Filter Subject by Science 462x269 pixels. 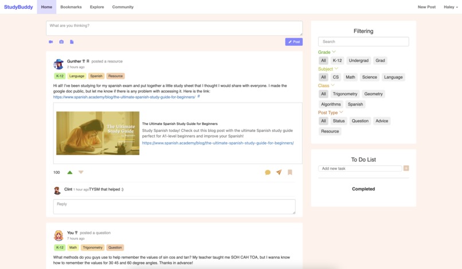click(x=370, y=77)
